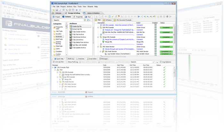Toggle Enabled checkbox for Mybook.xml comment row
This screenshot has width=224, height=132.
tap(156, 30)
